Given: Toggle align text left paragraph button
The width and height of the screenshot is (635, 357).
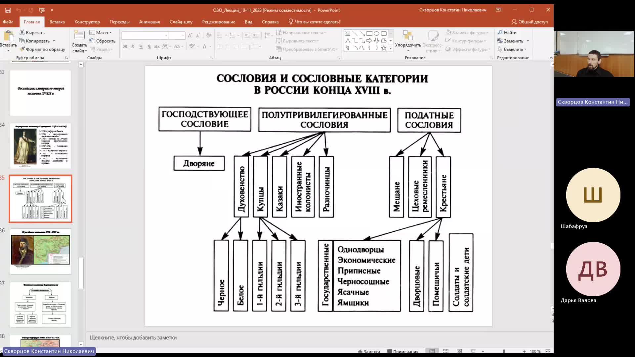Looking at the screenshot, I should click(x=220, y=47).
